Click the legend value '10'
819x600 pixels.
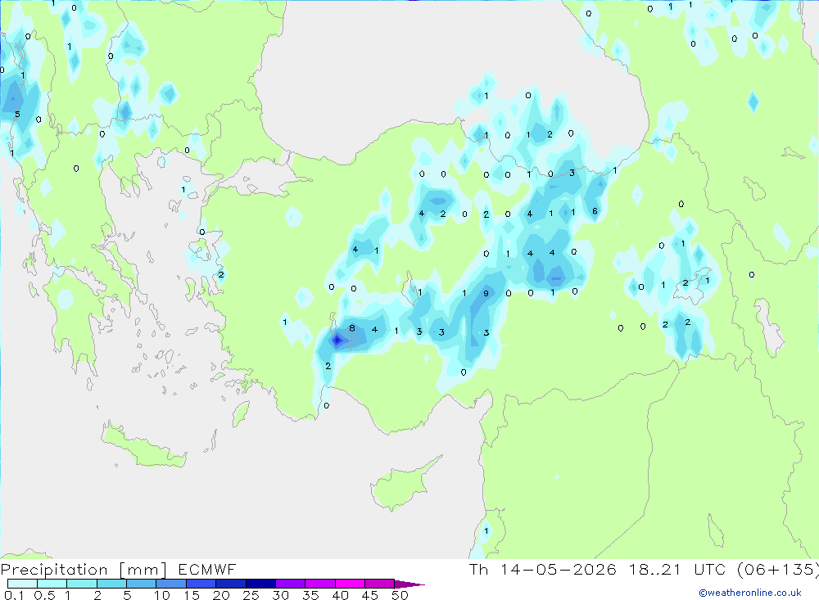pyautogui.click(x=162, y=595)
